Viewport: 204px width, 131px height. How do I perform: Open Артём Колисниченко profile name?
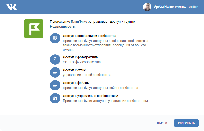pos(170,7)
